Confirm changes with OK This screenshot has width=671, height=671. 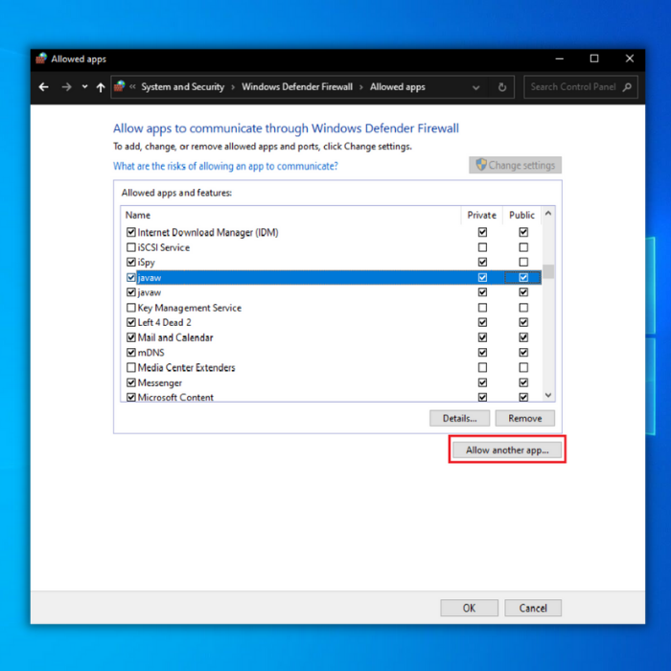click(469, 608)
